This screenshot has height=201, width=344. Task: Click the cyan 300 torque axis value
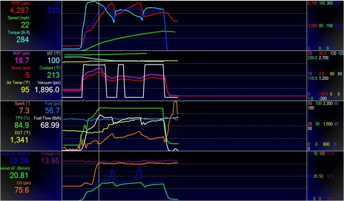click(329, 3)
